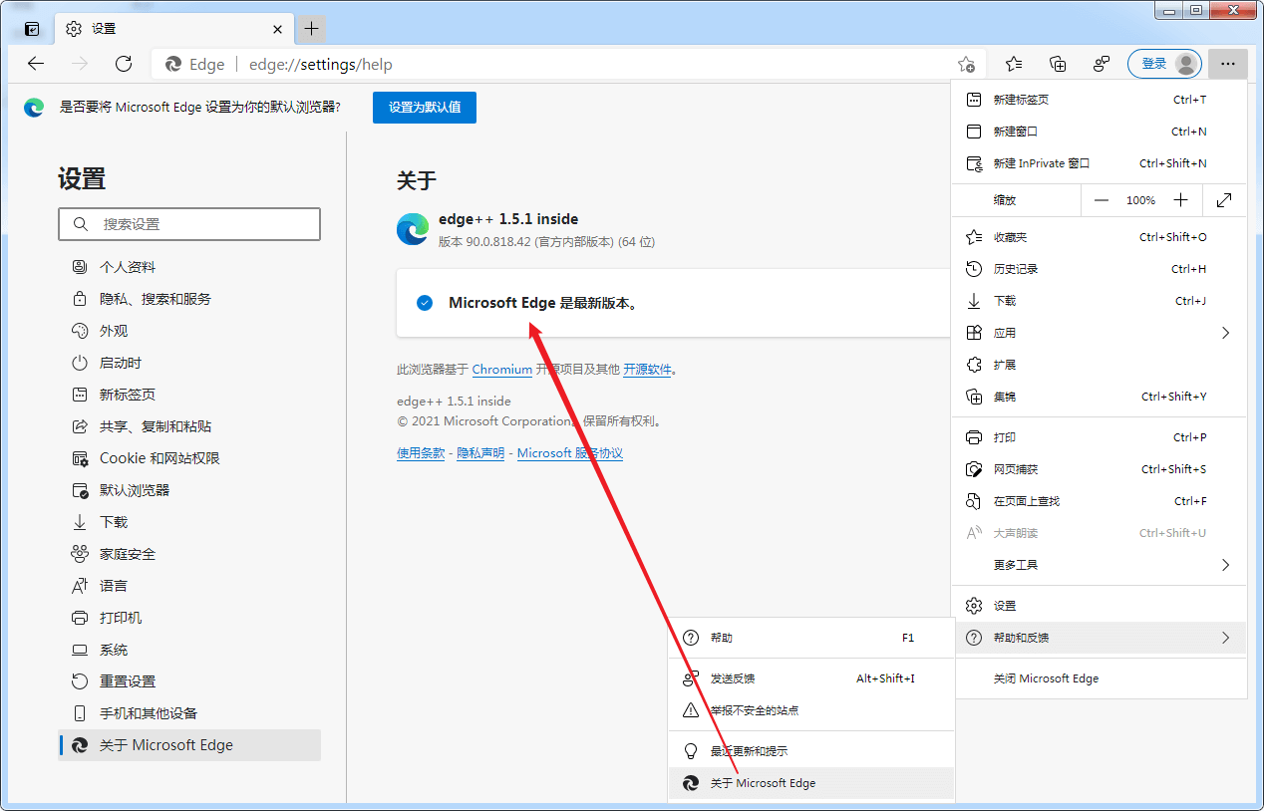1264x811 pixels.
Task: Open 语言 settings page
Action: (x=189, y=586)
